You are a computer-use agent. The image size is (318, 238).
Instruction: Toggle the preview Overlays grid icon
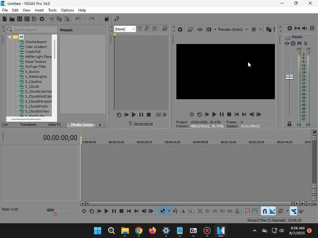(254, 29)
